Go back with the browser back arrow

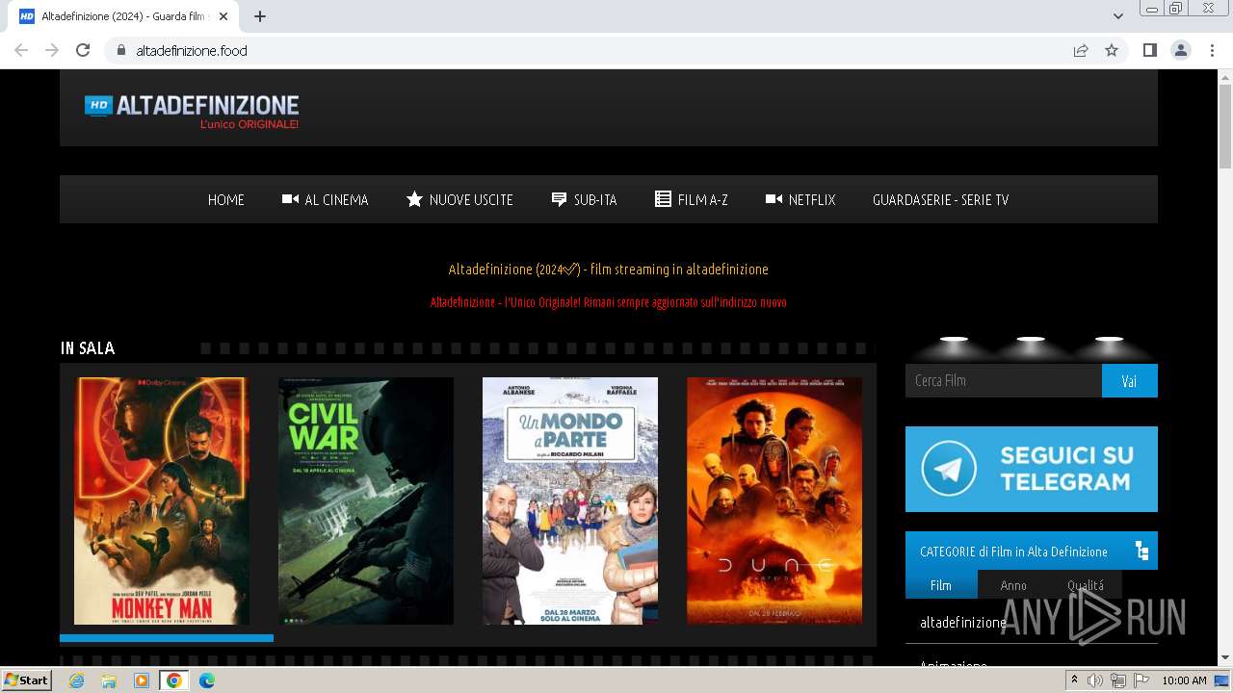tap(21, 50)
